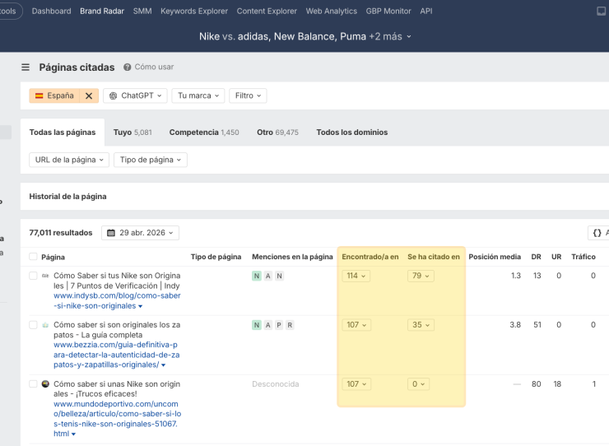Screen dimensions: 609x446
Task: Click the indysb.com favicon
Action: coord(45,276)
